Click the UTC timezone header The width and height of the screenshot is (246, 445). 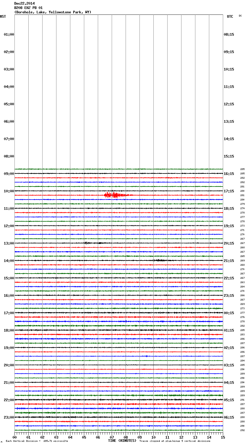pos(230,17)
